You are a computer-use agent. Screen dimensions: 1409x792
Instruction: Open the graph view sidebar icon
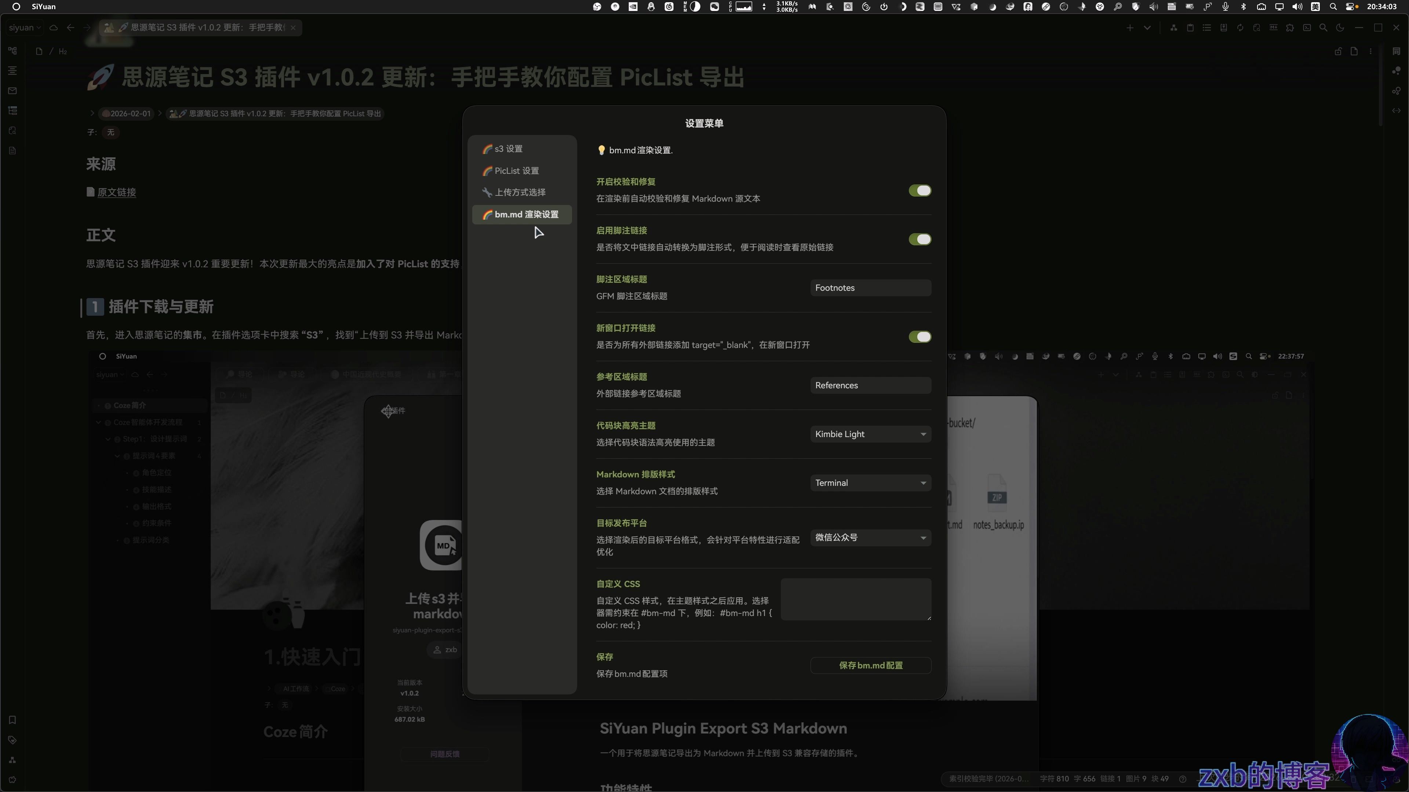(12, 51)
